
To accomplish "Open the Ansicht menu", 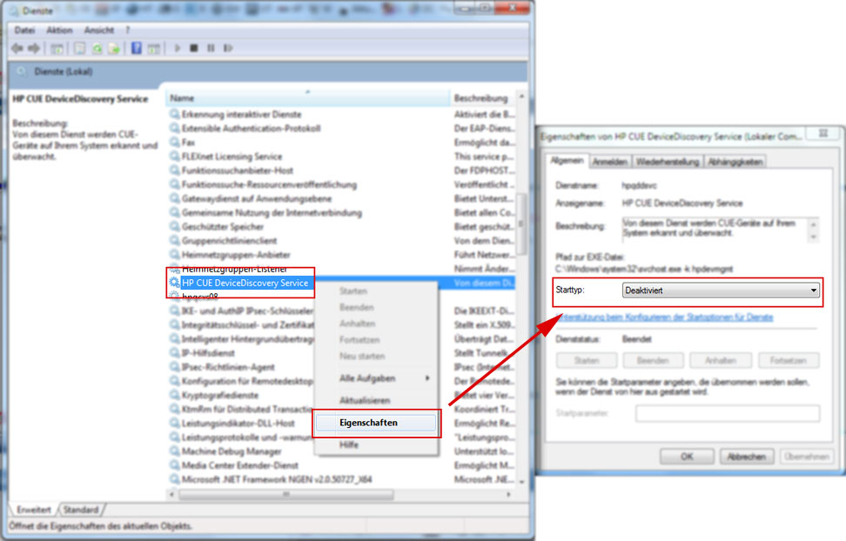I will [98, 30].
